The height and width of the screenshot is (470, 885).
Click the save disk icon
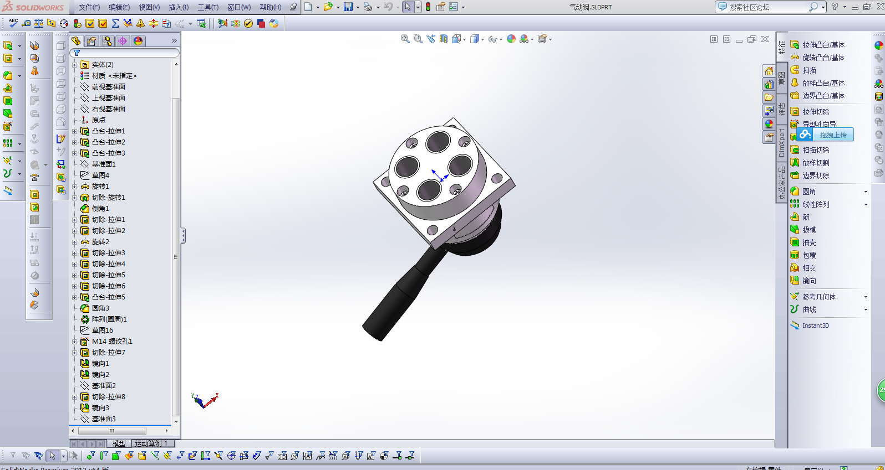coord(348,7)
